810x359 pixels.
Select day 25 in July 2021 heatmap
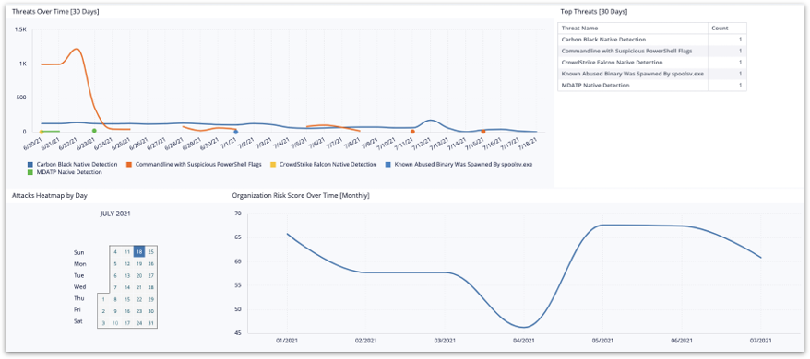point(150,251)
